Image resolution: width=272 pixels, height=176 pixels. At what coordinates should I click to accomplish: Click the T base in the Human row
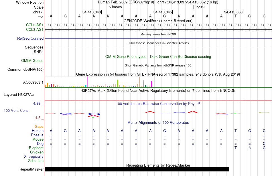(x=236, y=131)
